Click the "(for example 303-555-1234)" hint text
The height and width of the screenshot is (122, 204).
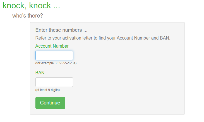tap(56, 63)
